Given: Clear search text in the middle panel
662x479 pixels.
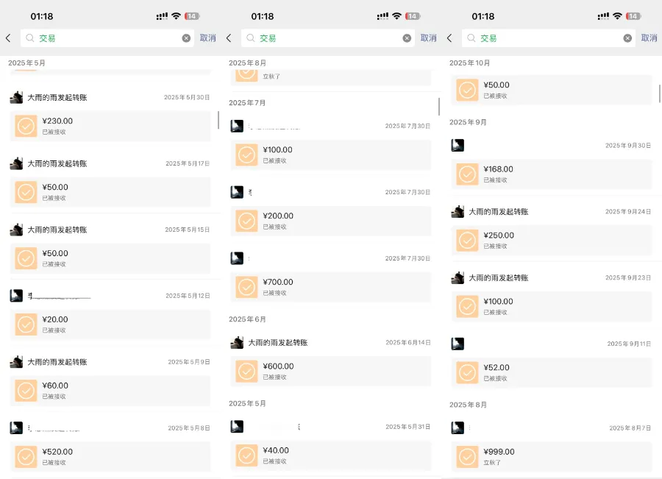Looking at the screenshot, I should pyautogui.click(x=407, y=38).
